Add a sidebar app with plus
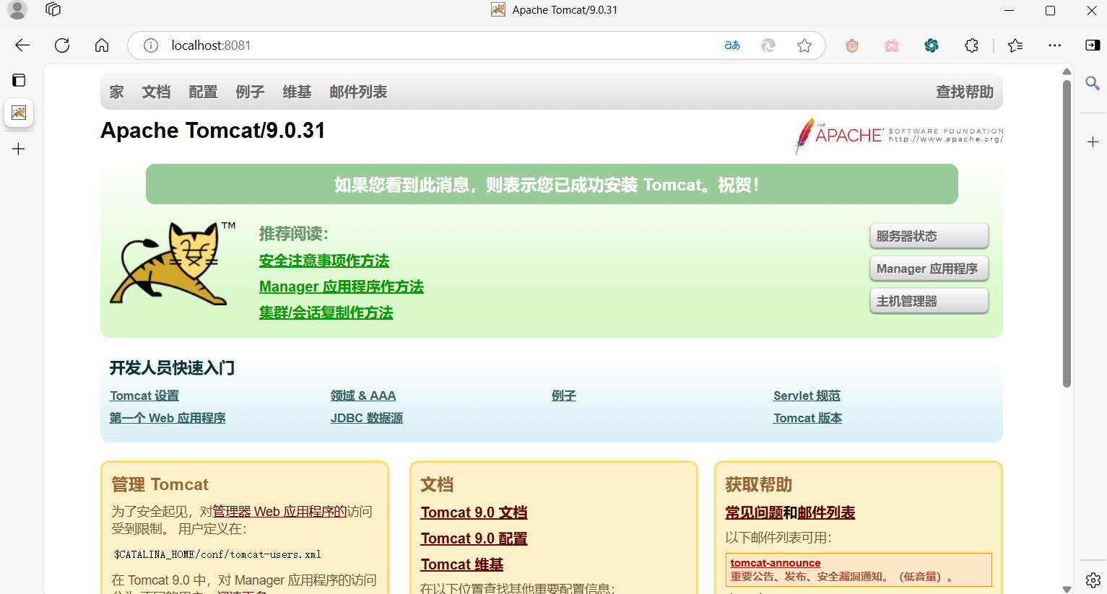The height and width of the screenshot is (594, 1107). pos(1093,142)
